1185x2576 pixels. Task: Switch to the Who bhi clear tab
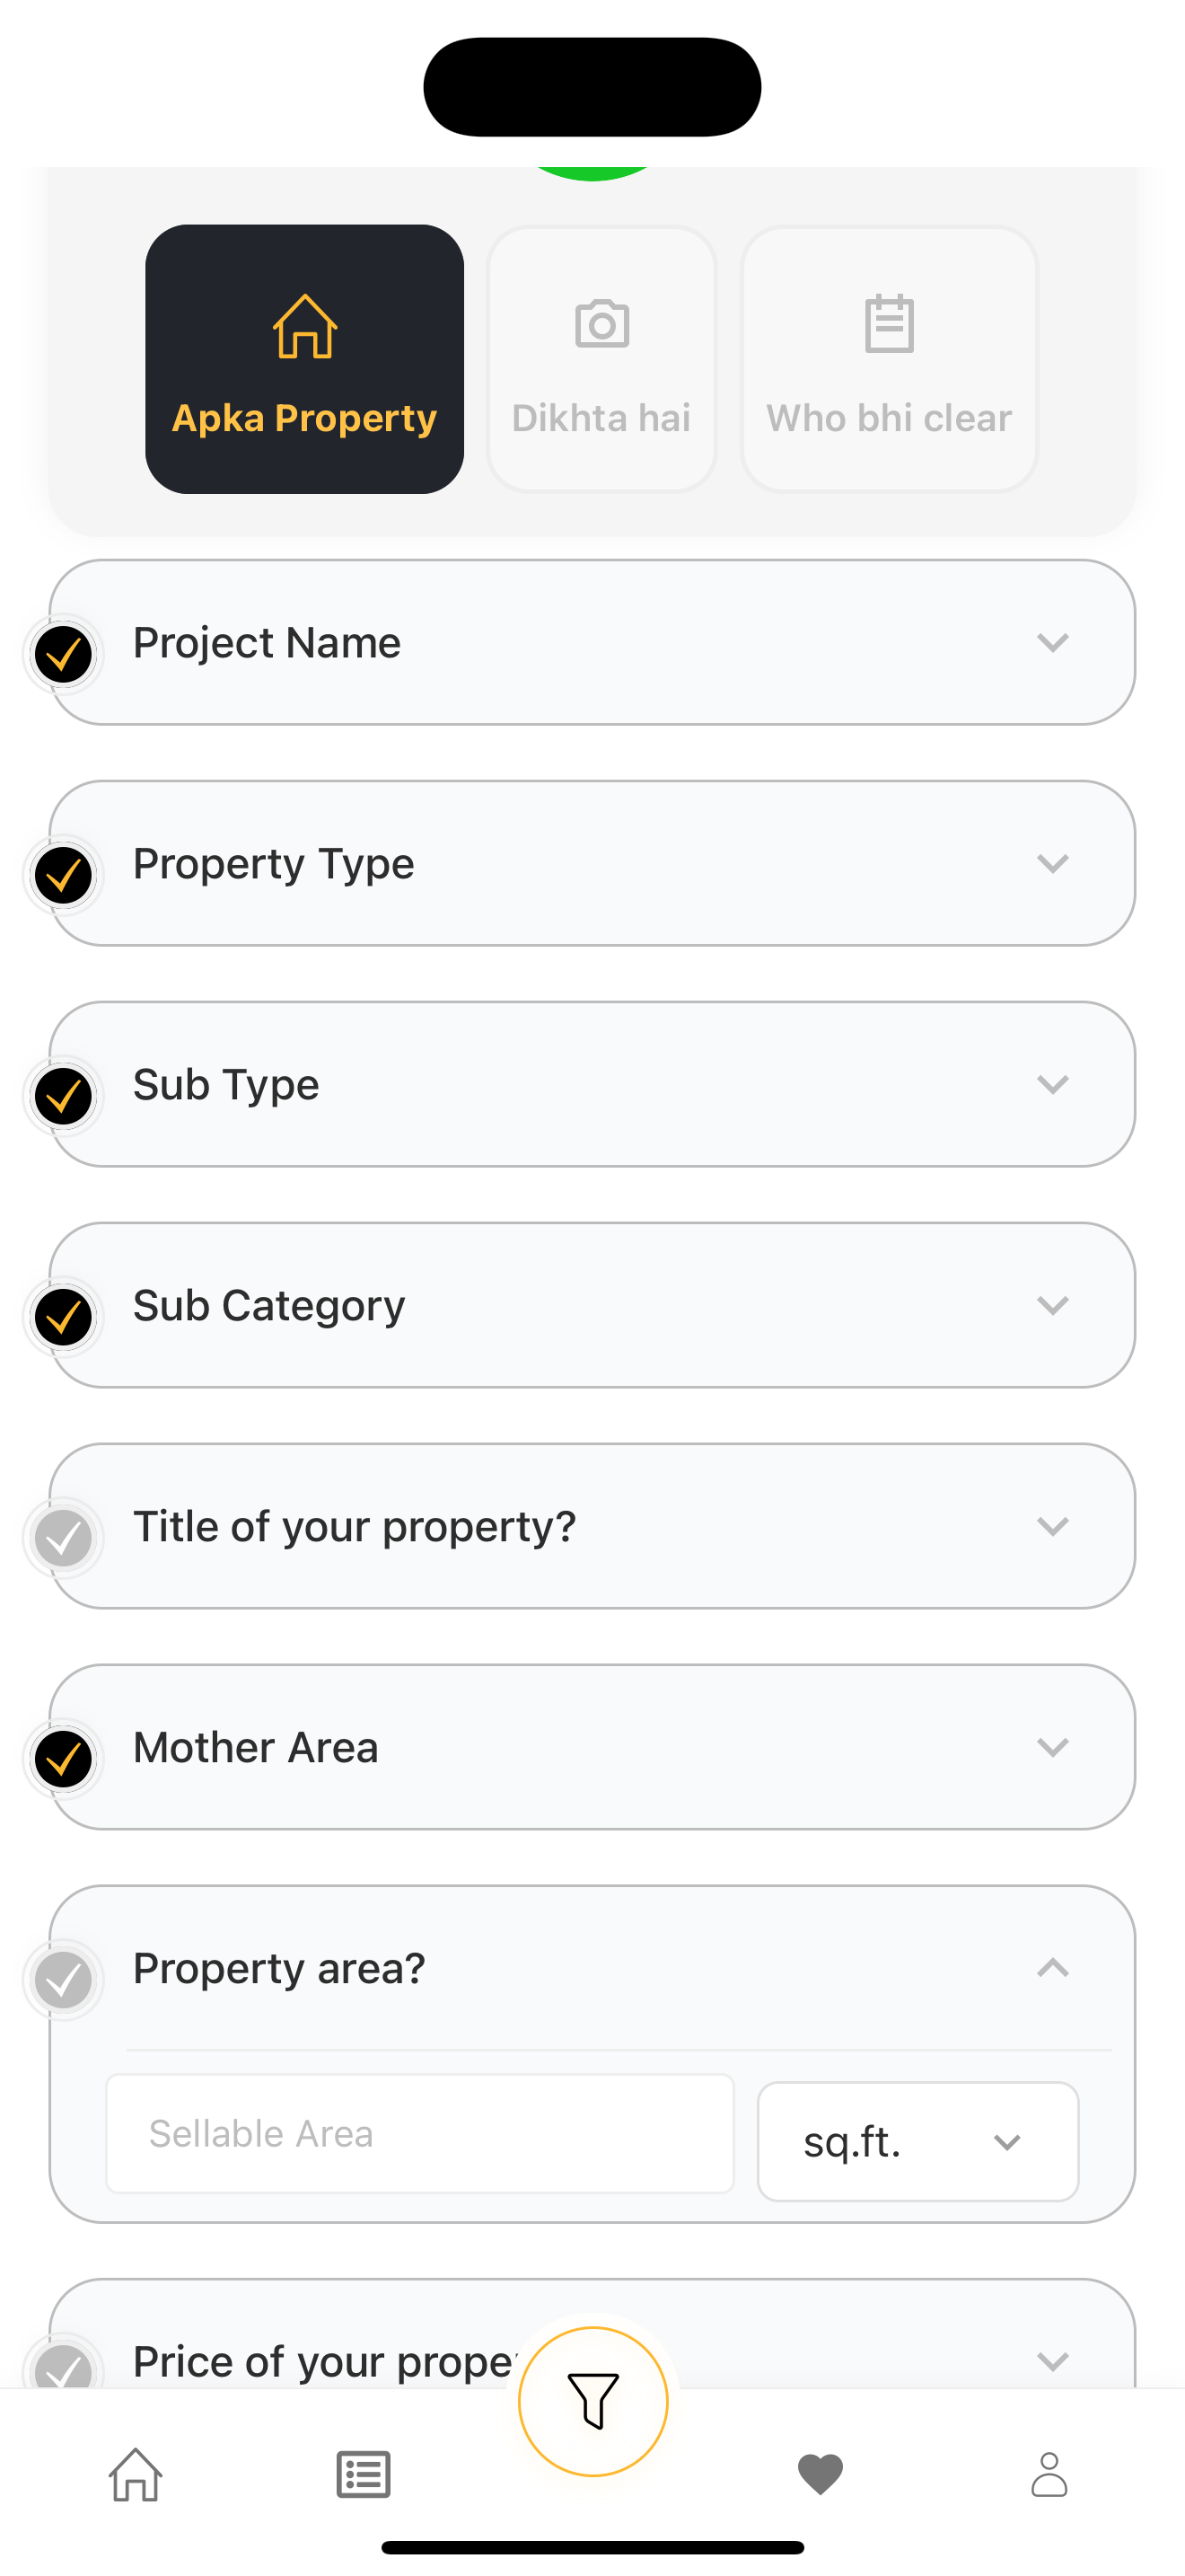pos(890,360)
